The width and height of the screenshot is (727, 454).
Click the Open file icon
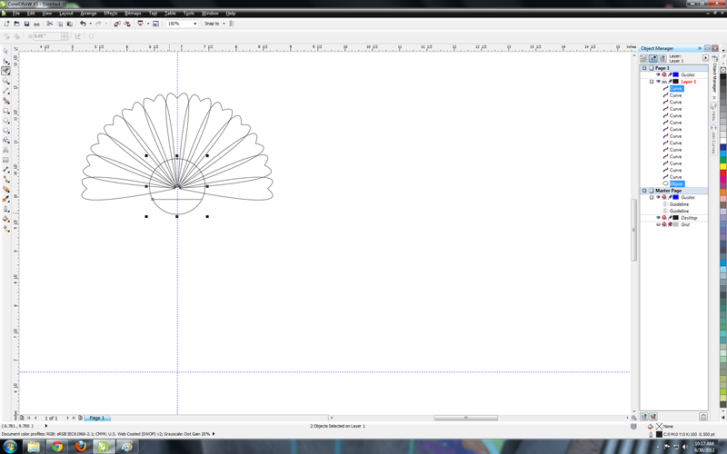(x=16, y=24)
